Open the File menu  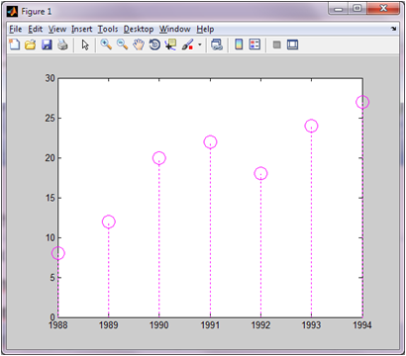coord(16,30)
